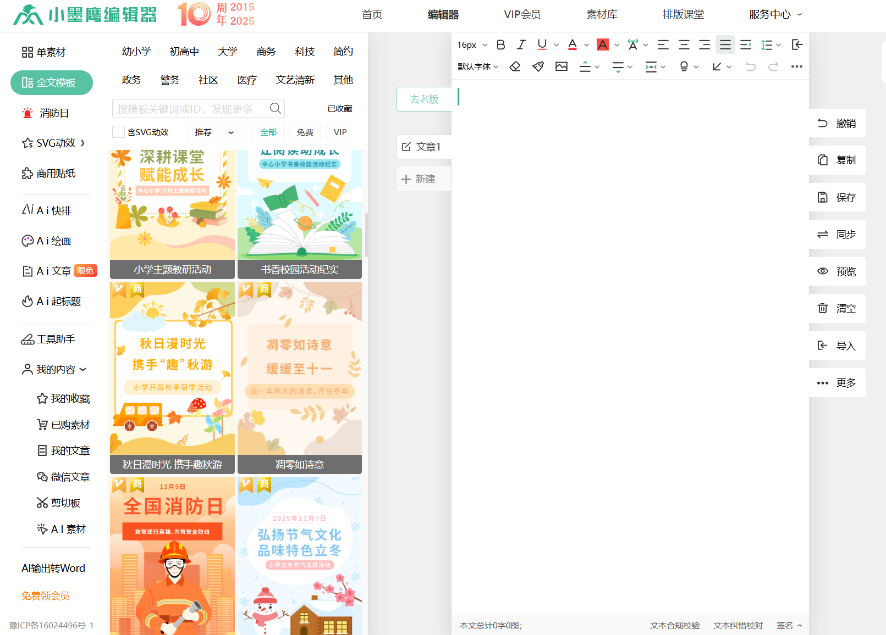886x635 pixels.
Task: Click the eraser clear-format icon
Action: [x=515, y=66]
